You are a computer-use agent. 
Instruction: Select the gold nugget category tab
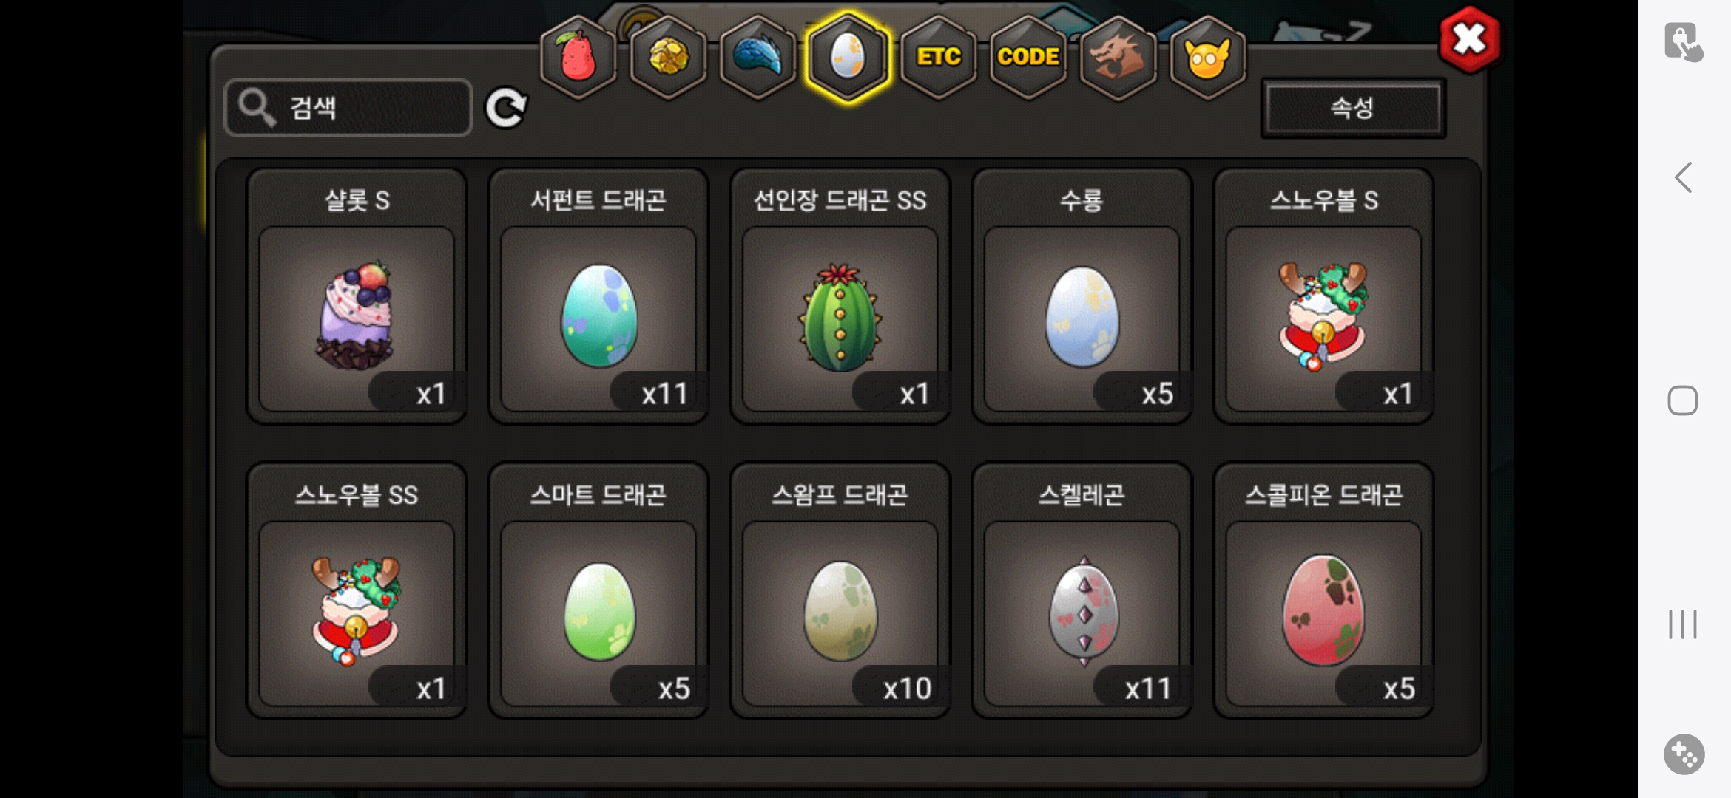[668, 57]
